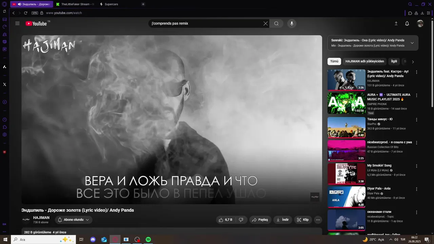The height and width of the screenshot is (244, 434).
Task: Open the Windows Start menu
Action: [5, 239]
